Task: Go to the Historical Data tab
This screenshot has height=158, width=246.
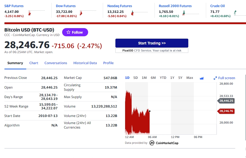Action: point(85,63)
